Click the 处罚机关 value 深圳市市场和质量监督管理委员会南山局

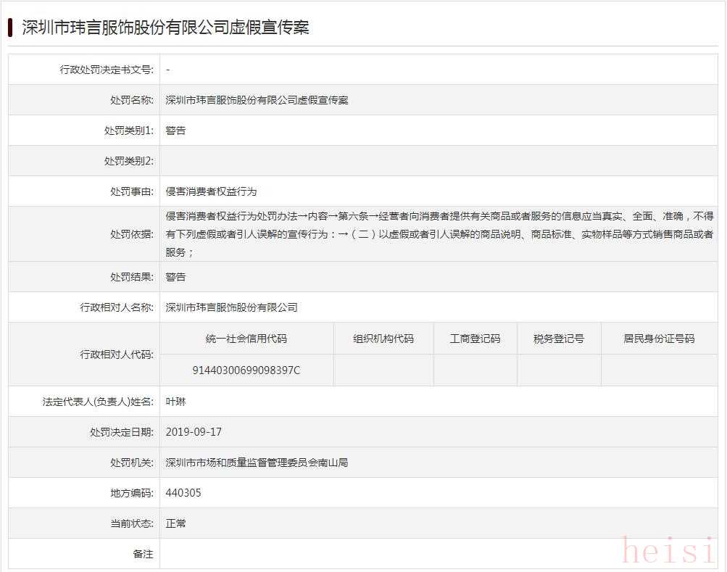257,462
